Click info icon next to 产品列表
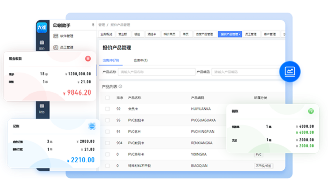The image size is (328, 191). pyautogui.click(x=120, y=86)
